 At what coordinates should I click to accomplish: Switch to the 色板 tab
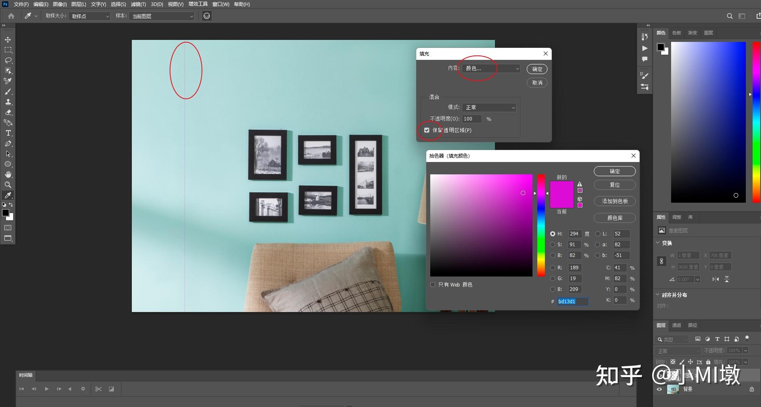coord(677,33)
